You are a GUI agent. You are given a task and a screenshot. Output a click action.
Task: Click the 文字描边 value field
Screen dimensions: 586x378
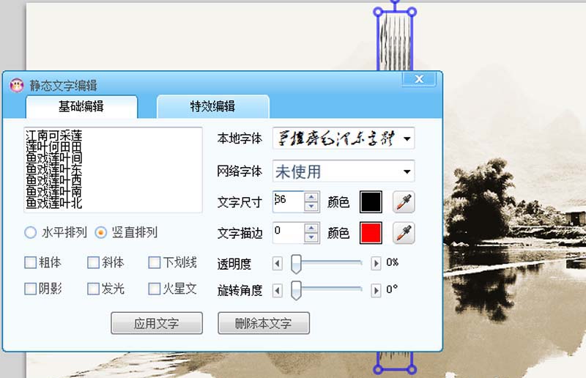tap(289, 232)
